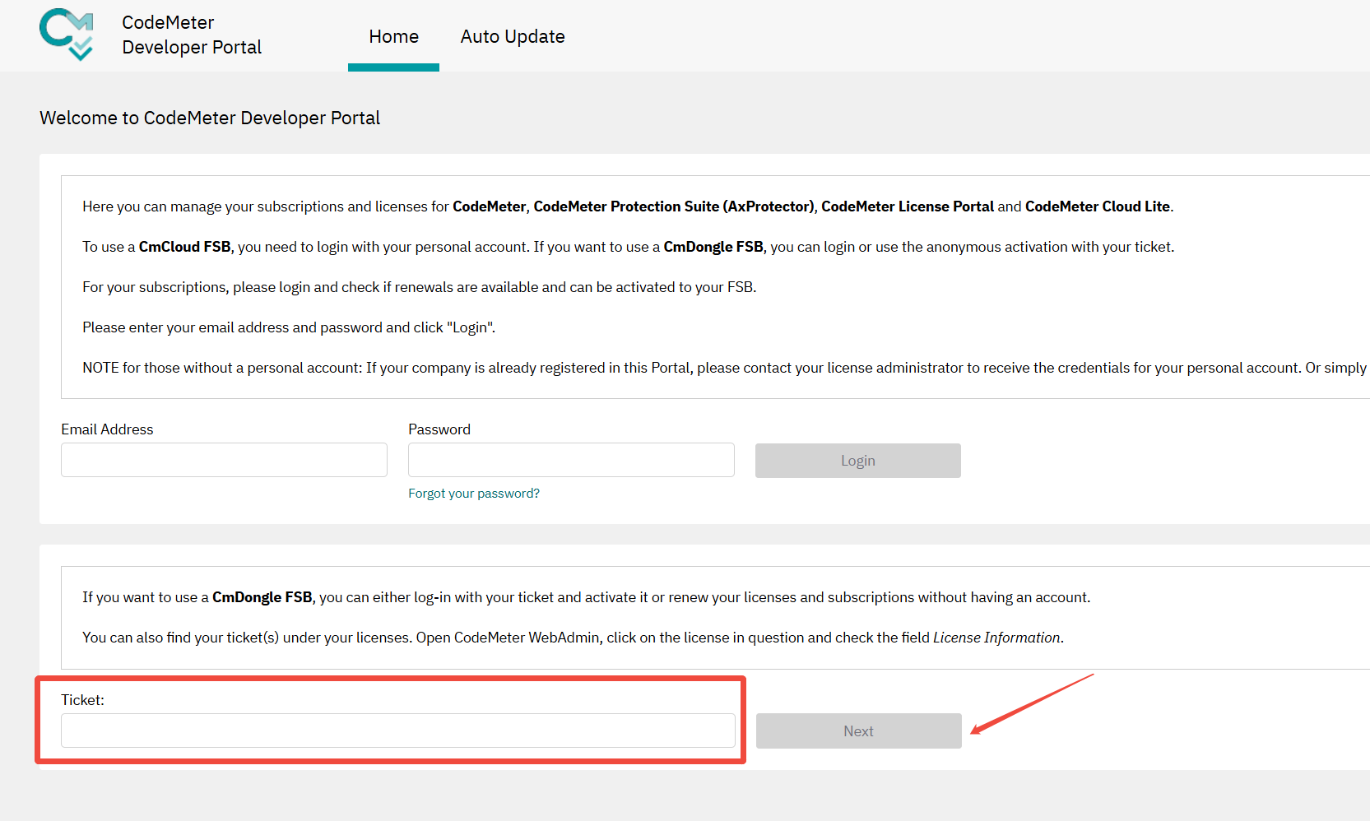Switch to the Auto Update tab

pos(513,36)
